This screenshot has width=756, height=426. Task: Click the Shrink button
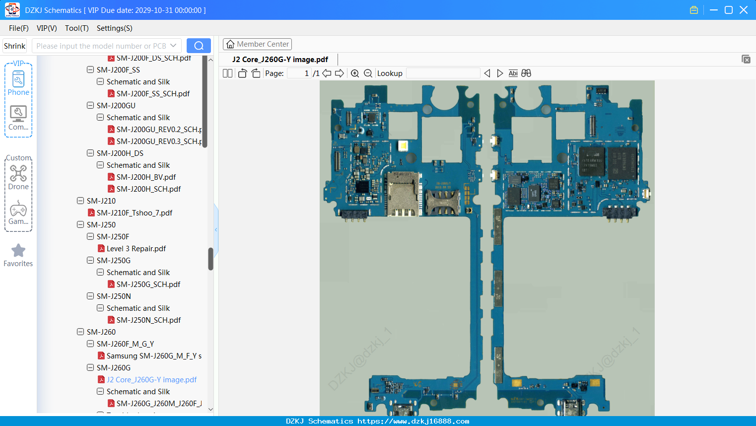tap(15, 46)
